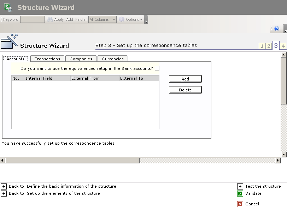Open the Currencies tab
The image size is (287, 211).
113,59
